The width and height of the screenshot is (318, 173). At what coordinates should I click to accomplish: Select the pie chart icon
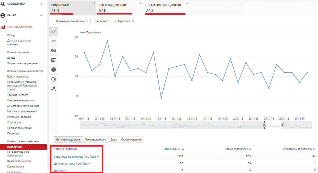53,70
